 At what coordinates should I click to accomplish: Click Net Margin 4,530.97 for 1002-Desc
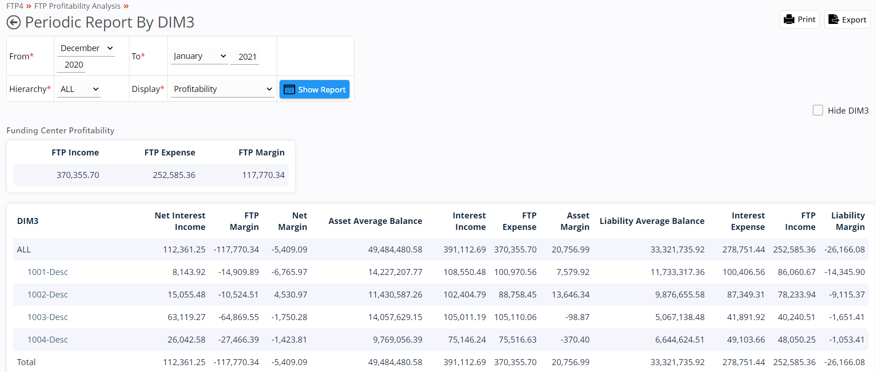[x=291, y=295]
